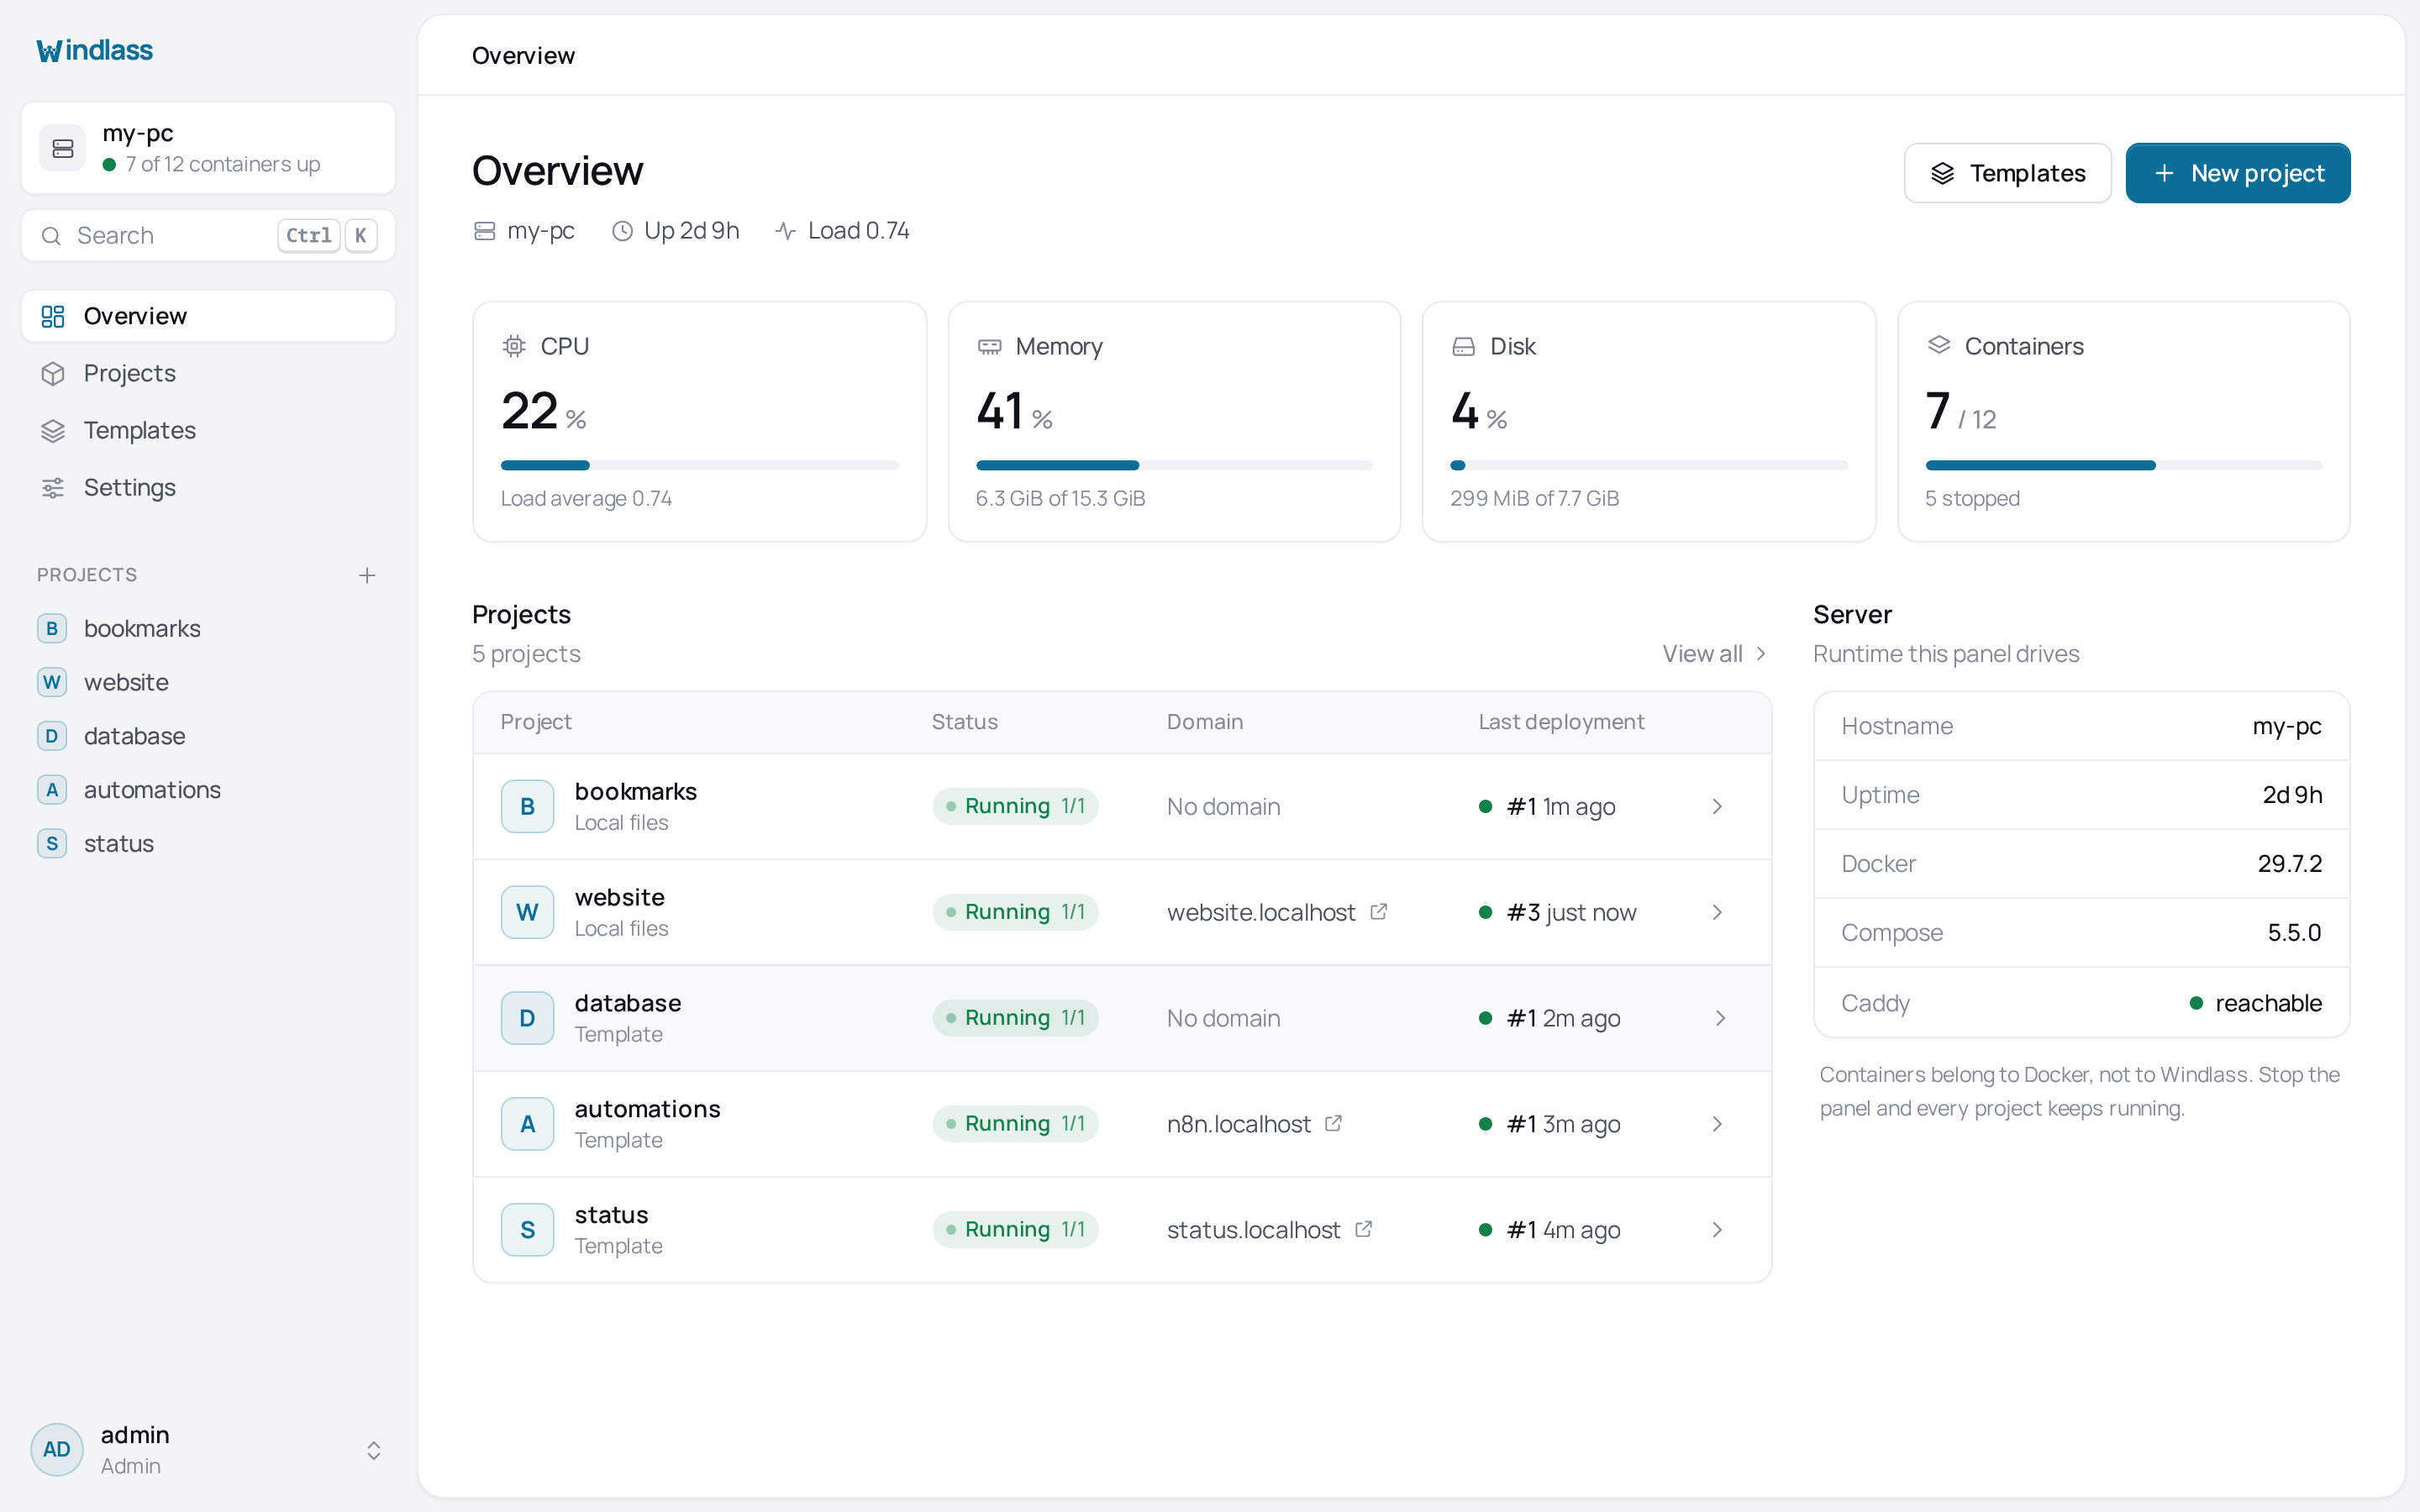Viewport: 2420px width, 1512px height.
Task: Click the Memory usage progress bar
Action: (1174, 465)
